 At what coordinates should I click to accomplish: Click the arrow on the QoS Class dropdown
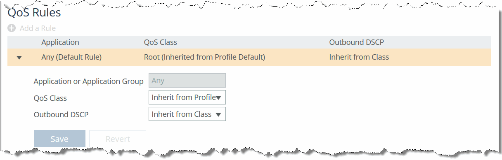click(x=219, y=98)
